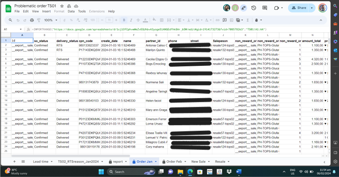View the first collaborator avatar
Image resolution: width=339 pixels, height=177 pixels.
[226, 8]
